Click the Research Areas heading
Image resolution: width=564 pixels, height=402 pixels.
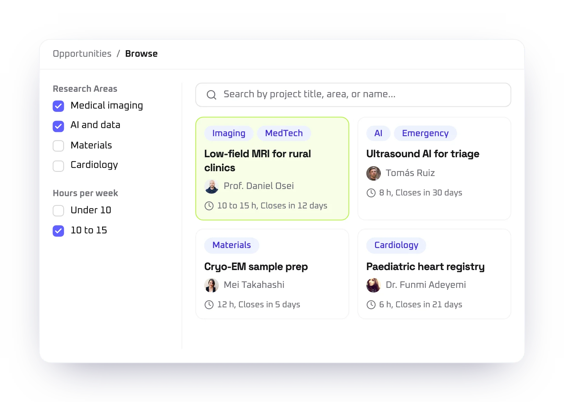point(85,89)
